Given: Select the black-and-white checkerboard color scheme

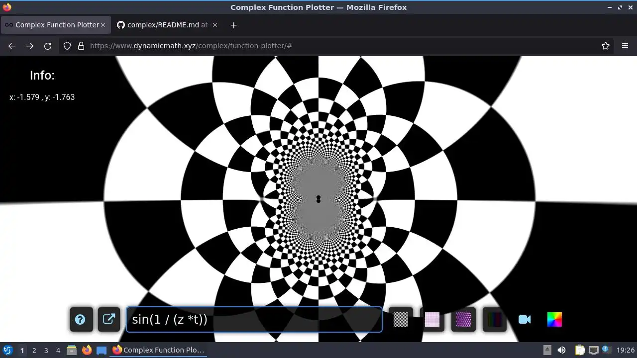Looking at the screenshot, I should pyautogui.click(x=401, y=319).
